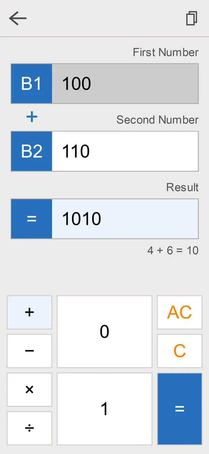This screenshot has height=454, width=209.
Task: Click the B2 label on the second field
Action: point(31,151)
